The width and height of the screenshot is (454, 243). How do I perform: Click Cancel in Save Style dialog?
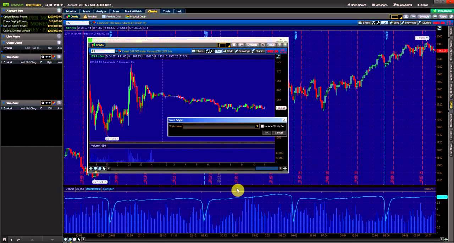(278, 132)
